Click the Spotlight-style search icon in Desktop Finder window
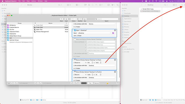The width and height of the screenshot is (185, 104). tap(184, 5)
